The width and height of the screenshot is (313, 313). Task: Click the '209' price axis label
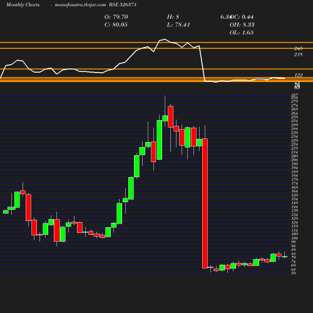(x=294, y=156)
